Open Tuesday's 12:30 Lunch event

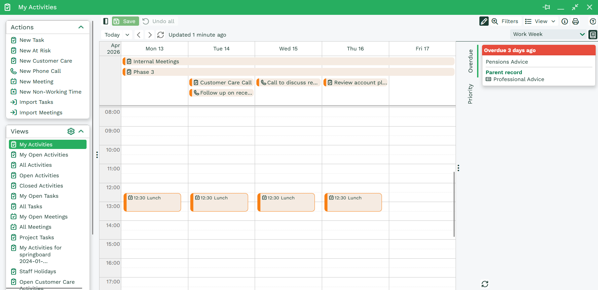coord(219,202)
